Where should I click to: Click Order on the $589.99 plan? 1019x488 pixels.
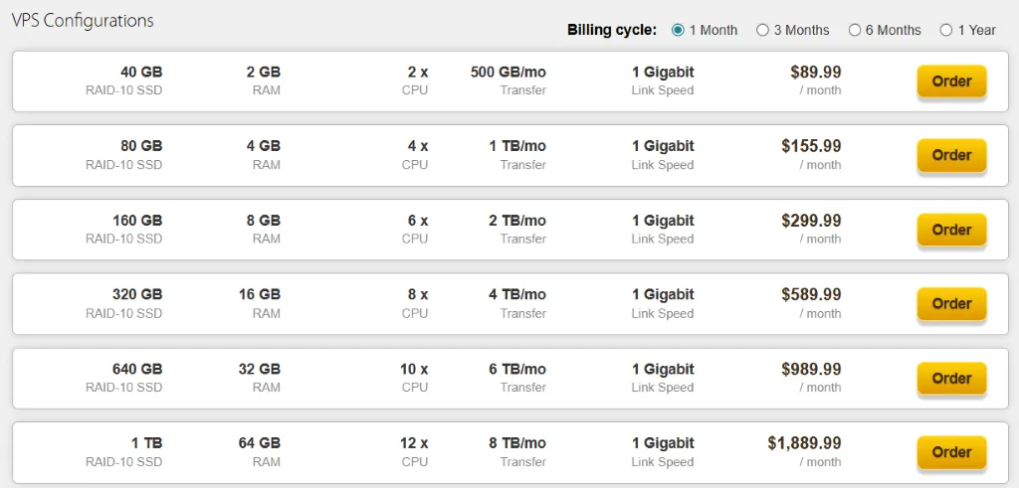tap(951, 304)
